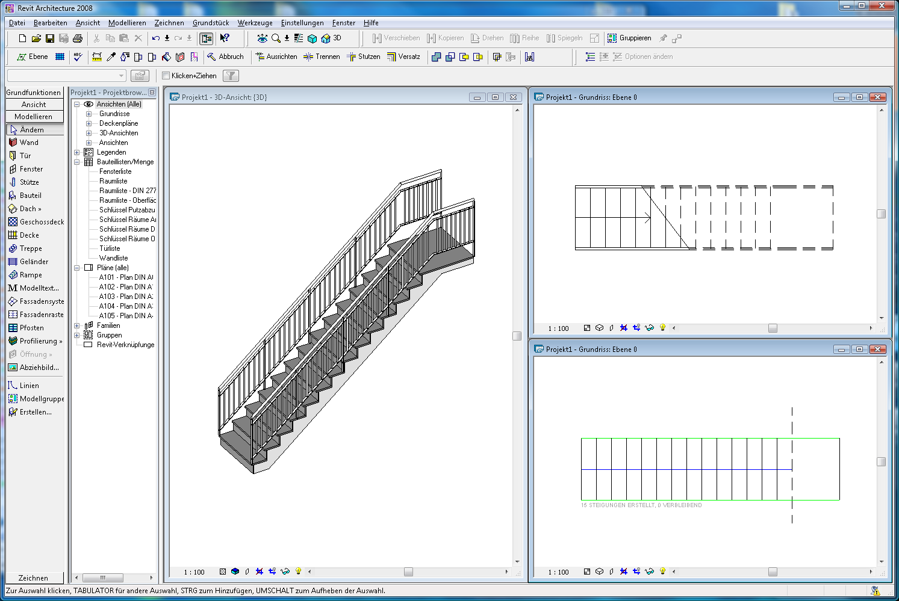The width and height of the screenshot is (899, 601).
Task: Select A103 - Plan DIN sheet
Action: pyautogui.click(x=126, y=297)
